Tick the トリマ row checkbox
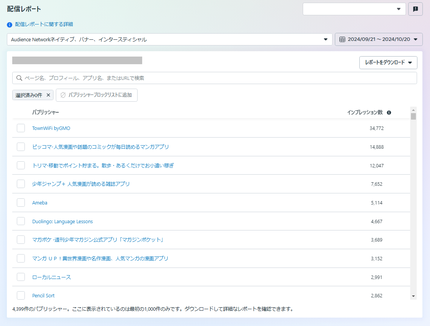Image resolution: width=430 pixels, height=326 pixels. (21, 165)
